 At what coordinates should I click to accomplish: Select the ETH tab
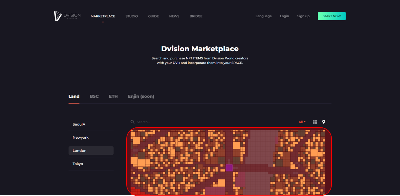(x=113, y=96)
